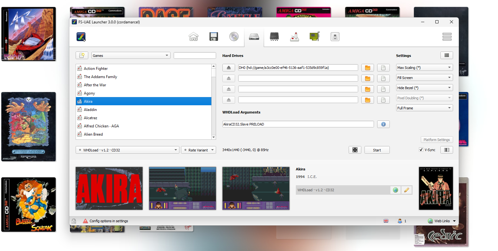The height and width of the screenshot is (251, 498).
Task: Open the FS-UAE Launcher main menu icon
Action: [x=81, y=37]
